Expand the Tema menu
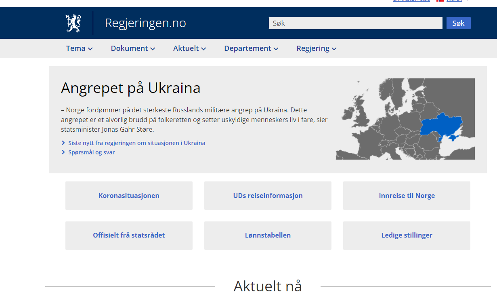The height and width of the screenshot is (299, 497). (79, 48)
